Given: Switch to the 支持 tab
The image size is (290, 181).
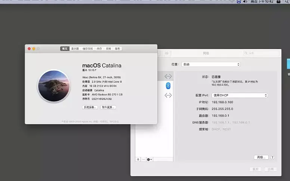Looking at the screenshot, I should pos(108,49).
